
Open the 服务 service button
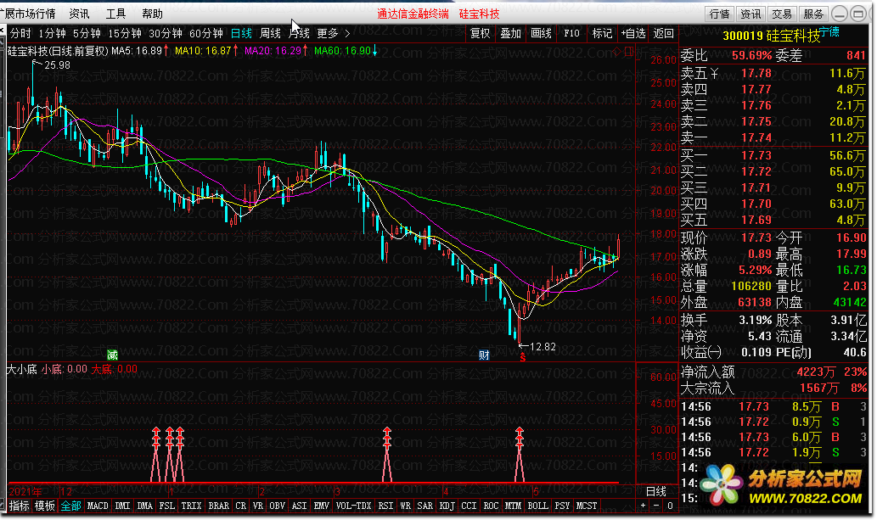pyautogui.click(x=813, y=14)
